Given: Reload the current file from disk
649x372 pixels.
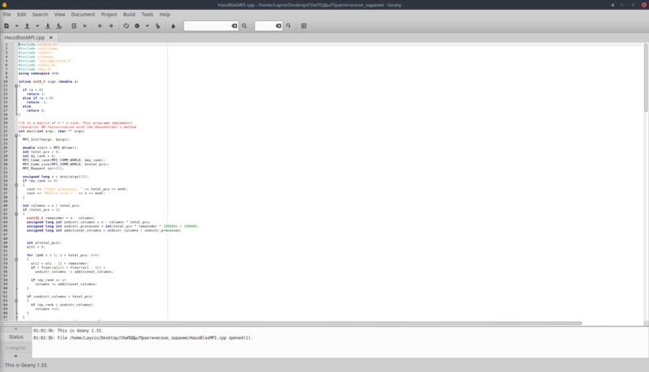Looking at the screenshot, I should (74, 26).
